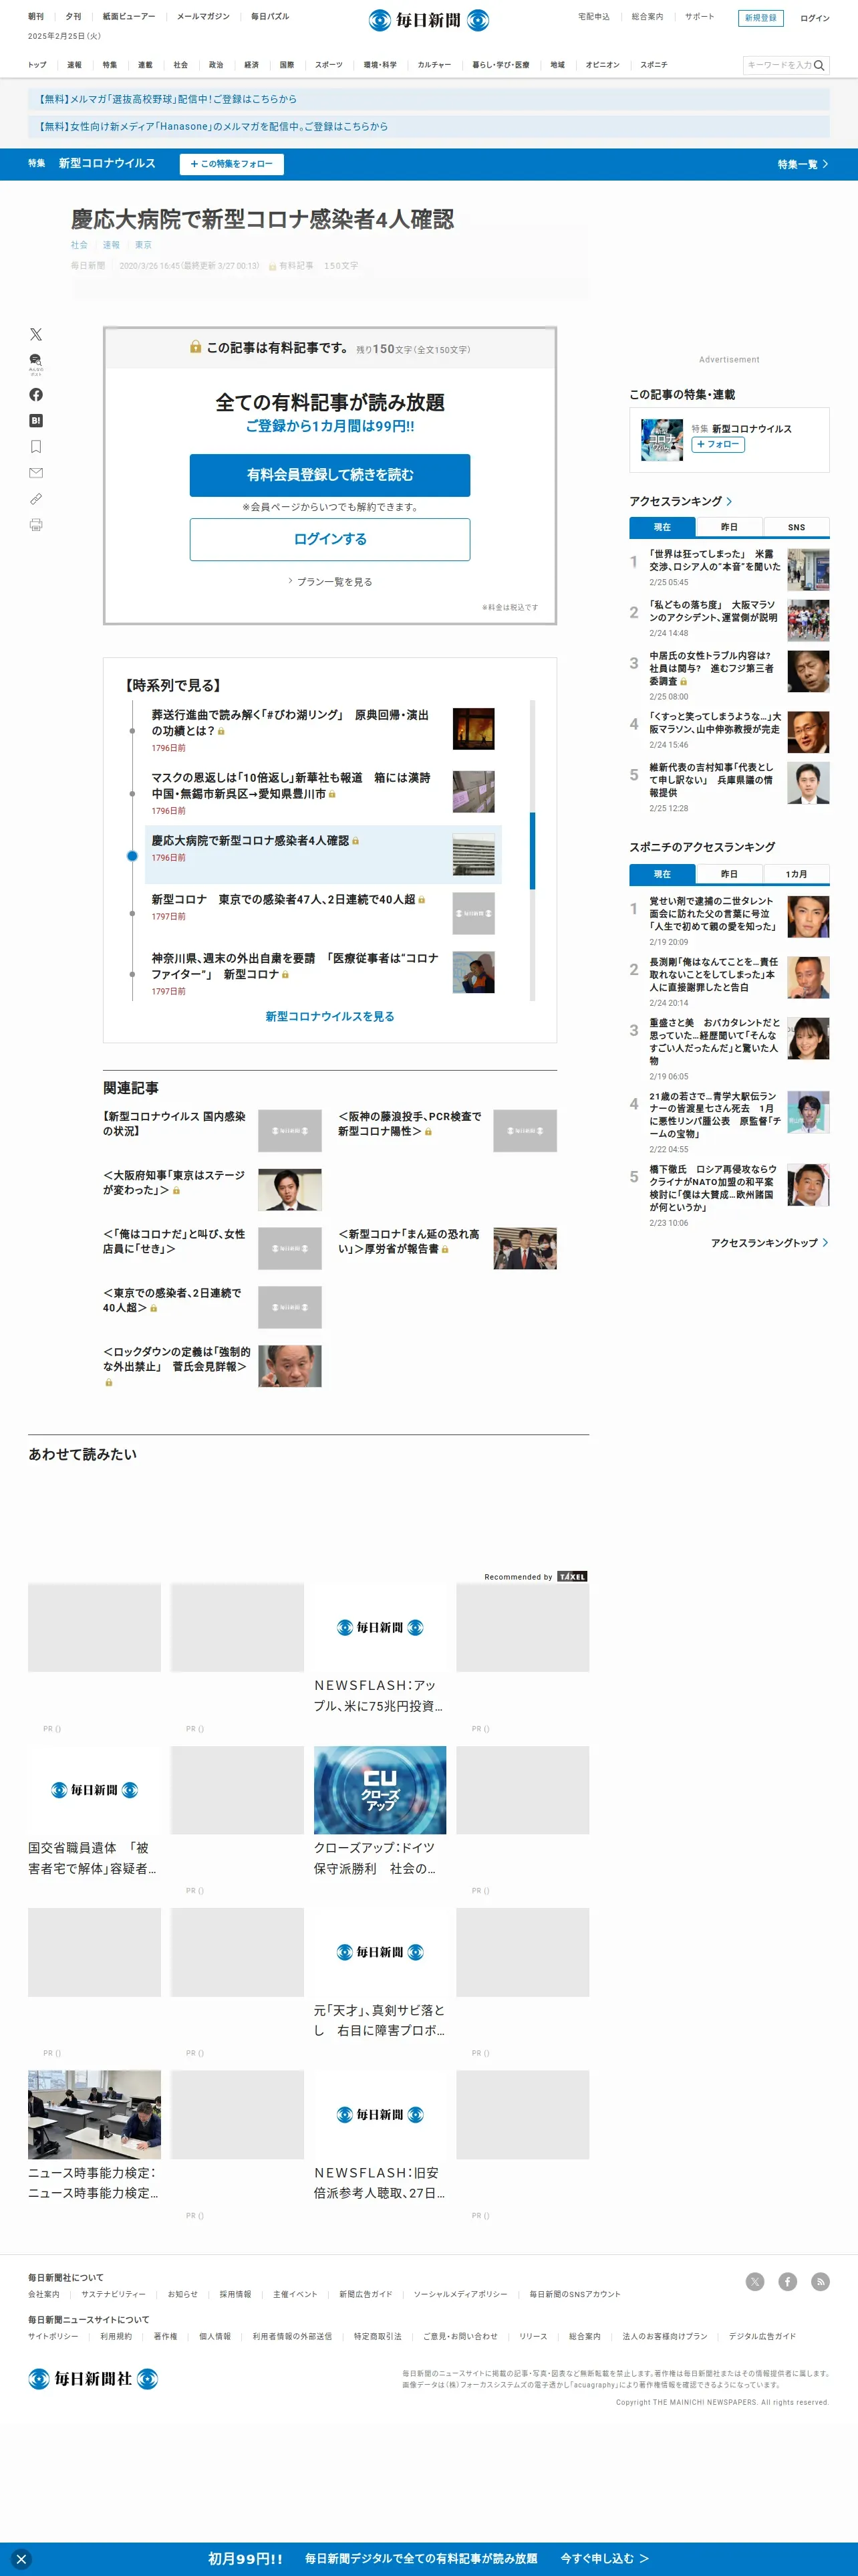Print the article using printer icon
The height and width of the screenshot is (2576, 858).
(x=36, y=524)
